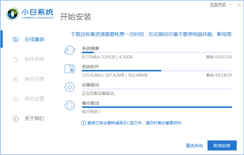Viewport: 244px width, 155px height.
Task: Click the 备份驱动 gear icon
Action: (70, 105)
